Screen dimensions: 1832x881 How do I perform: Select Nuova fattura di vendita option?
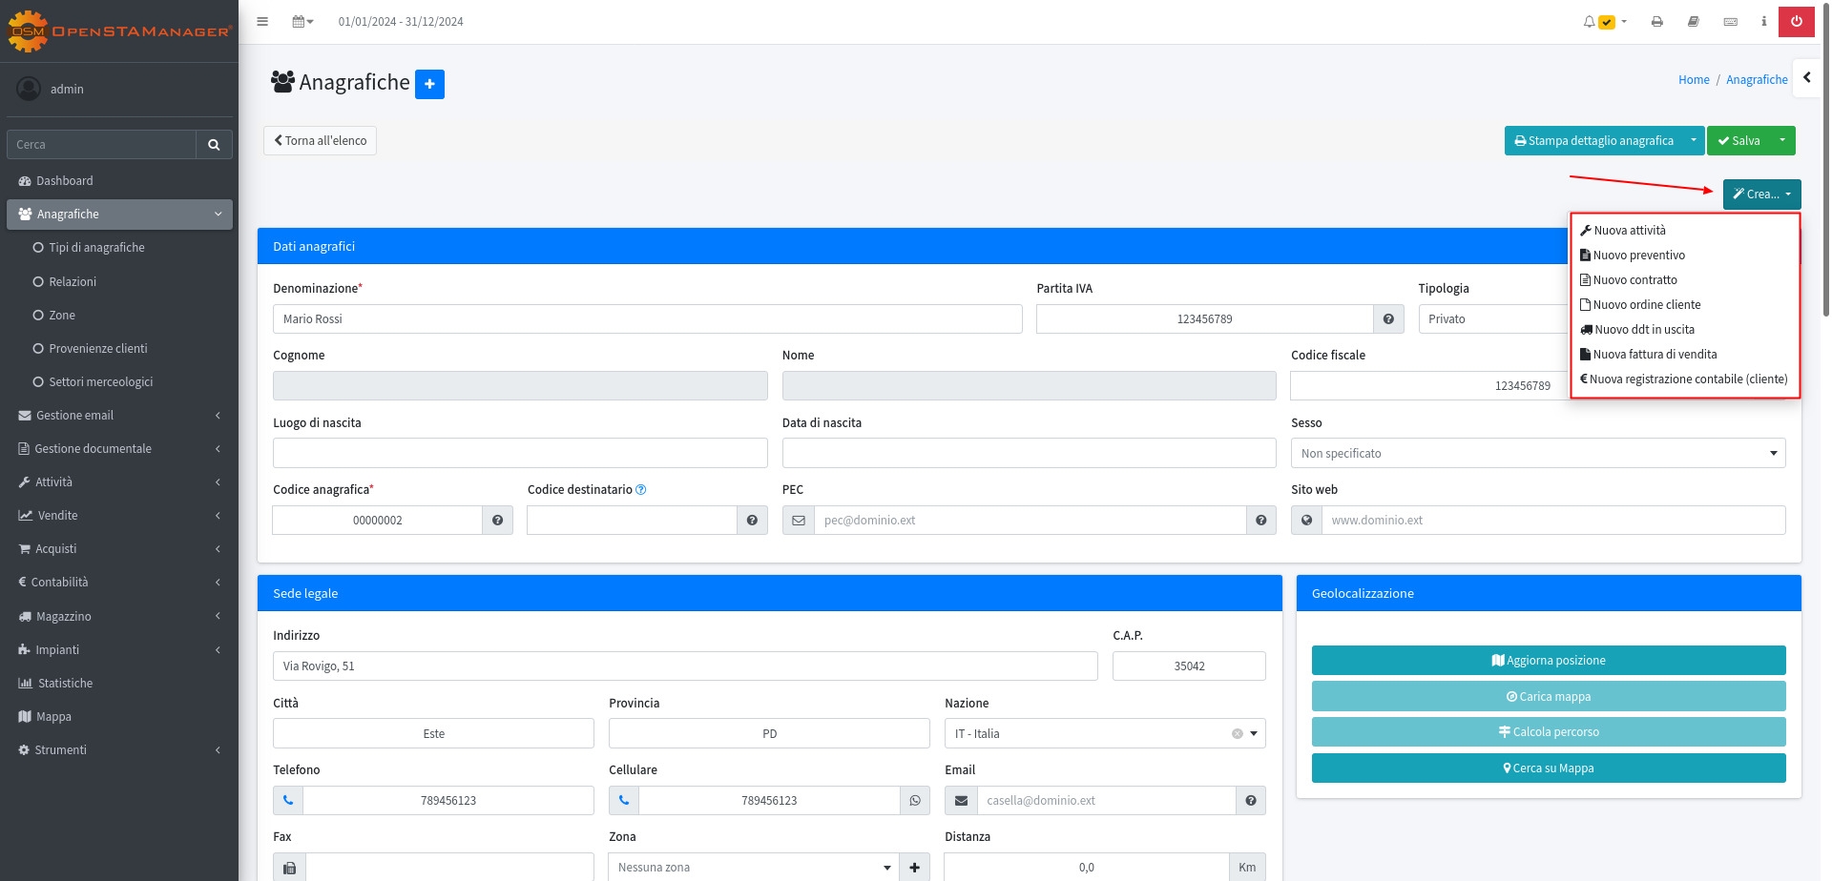[1655, 354]
